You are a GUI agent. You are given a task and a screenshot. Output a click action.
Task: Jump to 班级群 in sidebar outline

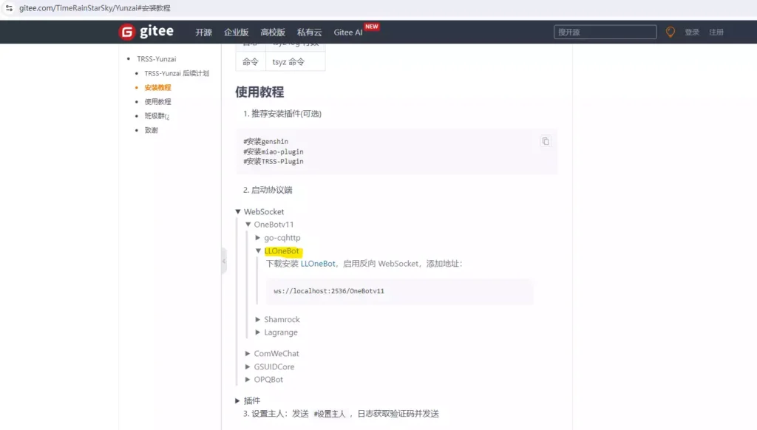click(157, 116)
